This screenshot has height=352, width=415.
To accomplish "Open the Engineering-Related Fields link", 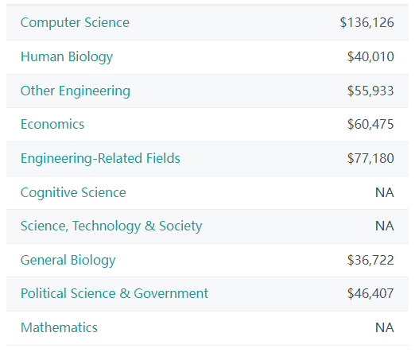I will click(100, 159).
